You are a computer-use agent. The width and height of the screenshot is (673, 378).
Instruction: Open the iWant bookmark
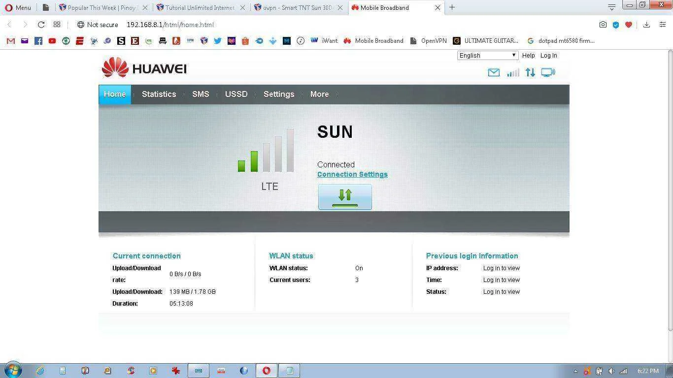point(324,41)
